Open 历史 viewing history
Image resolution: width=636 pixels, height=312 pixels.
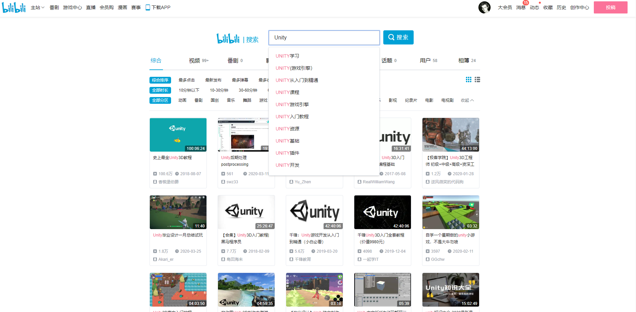[561, 7]
